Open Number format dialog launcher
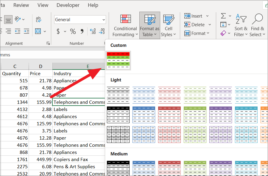Image resolution: width=268 pixels, height=176 pixels. point(105,43)
